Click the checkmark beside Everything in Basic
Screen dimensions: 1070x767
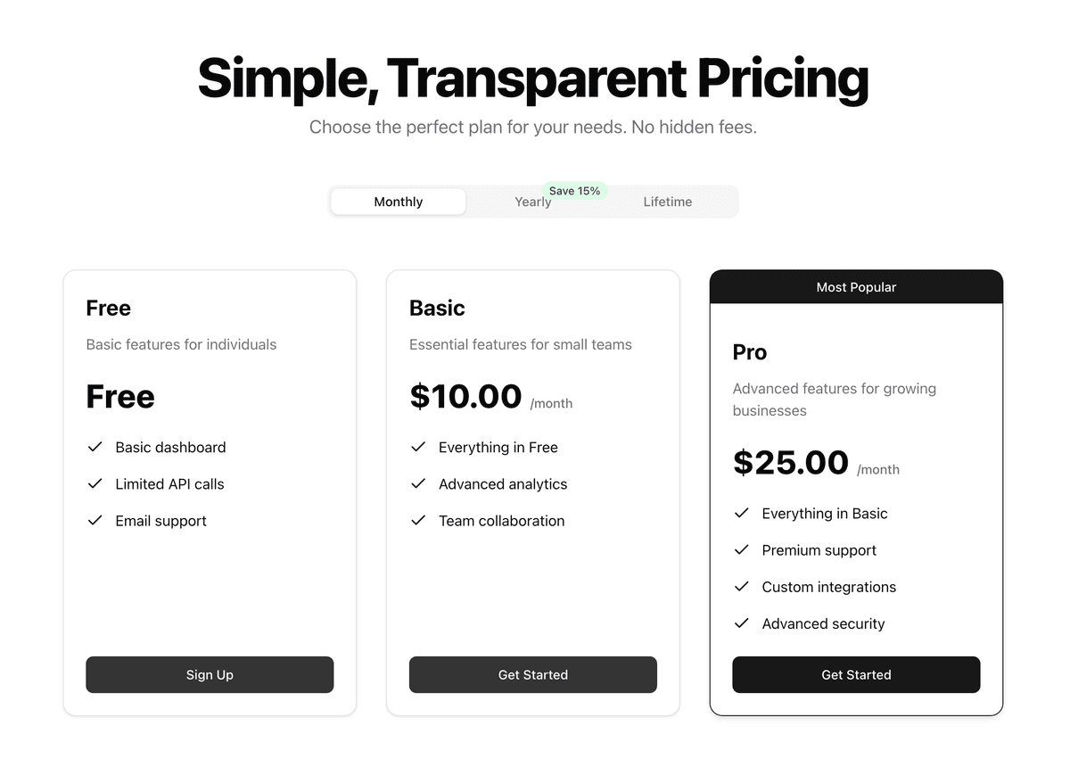pos(742,513)
